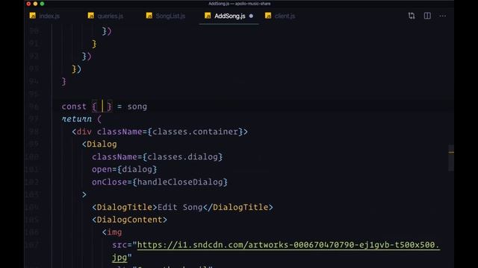Click the unsaved dot on AddSong.js tab

[x=251, y=16]
